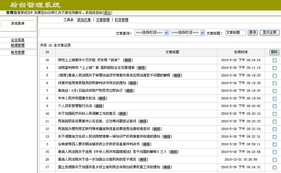Image resolution: width=281 pixels, height=173 pixels.
Task: Open 栏目管理 in the toolbar
Action: point(122,20)
